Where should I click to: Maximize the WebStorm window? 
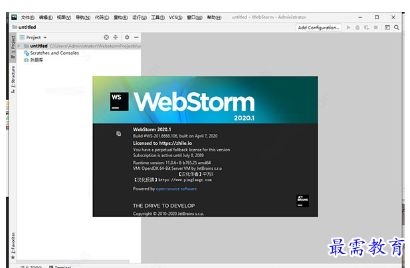pos(377,17)
